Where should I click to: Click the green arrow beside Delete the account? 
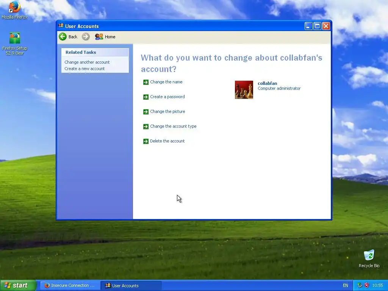(x=146, y=141)
